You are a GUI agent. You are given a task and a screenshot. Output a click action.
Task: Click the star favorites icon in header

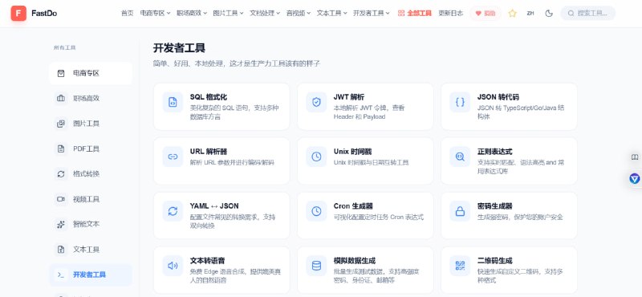pyautogui.click(x=512, y=13)
